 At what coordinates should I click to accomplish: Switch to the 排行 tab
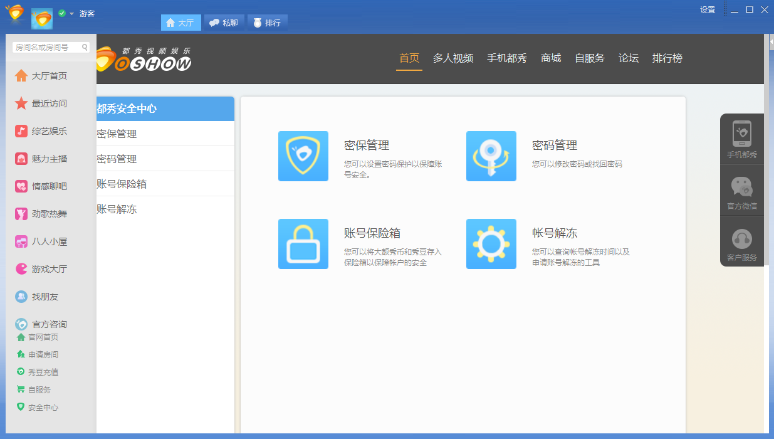pyautogui.click(x=267, y=23)
